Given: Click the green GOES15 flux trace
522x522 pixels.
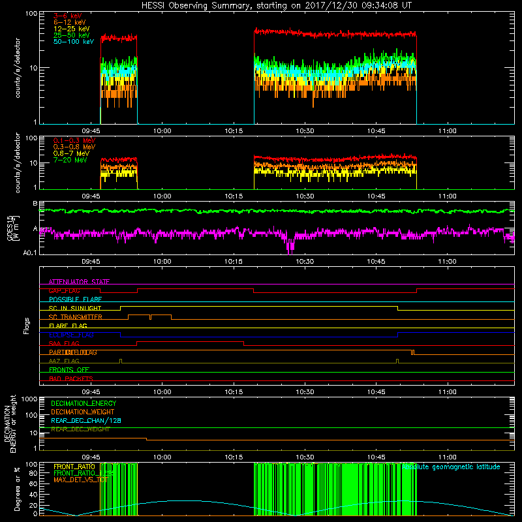Looking at the screenshot, I should tap(277, 211).
